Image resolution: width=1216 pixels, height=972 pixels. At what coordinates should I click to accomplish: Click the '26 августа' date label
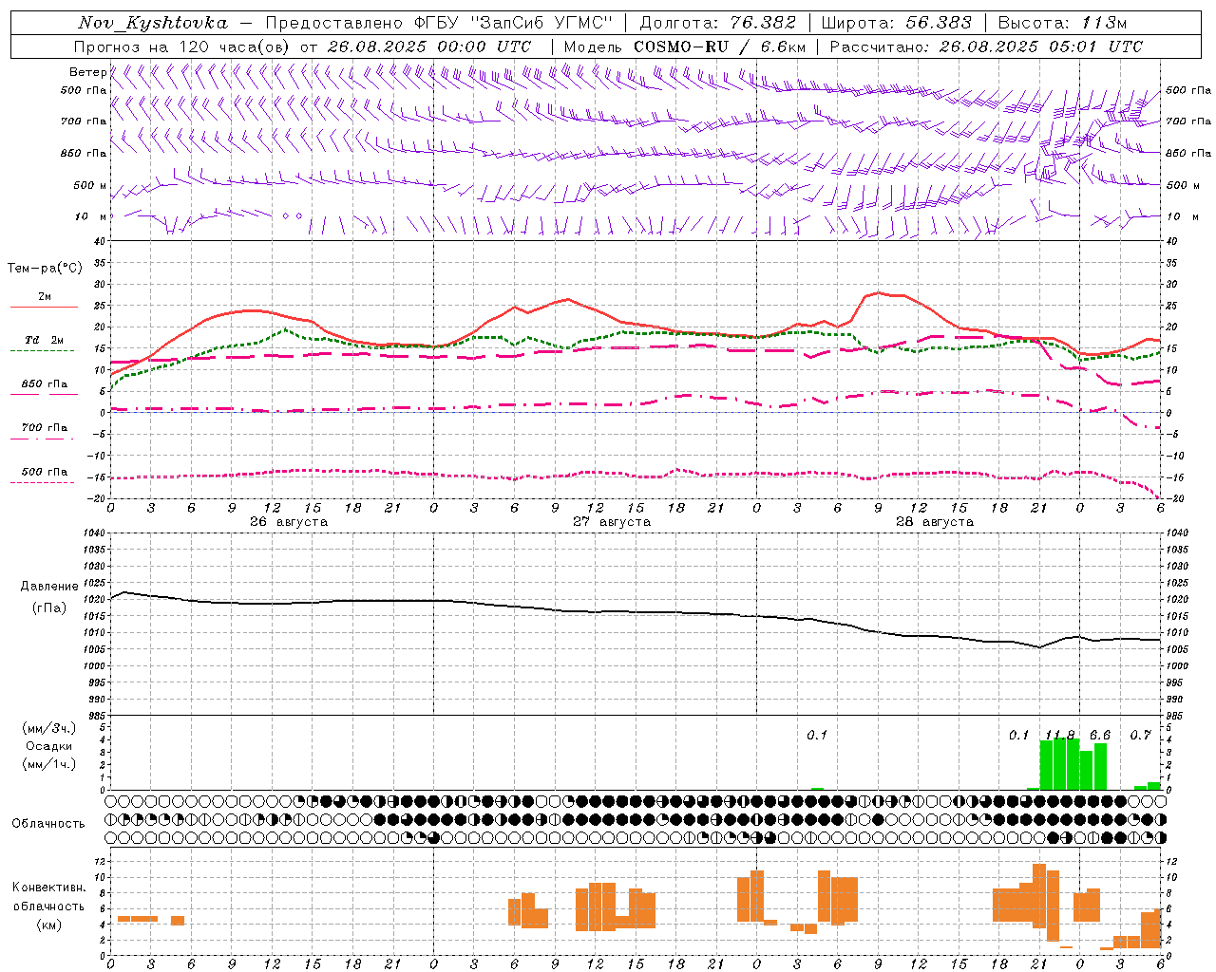[289, 522]
